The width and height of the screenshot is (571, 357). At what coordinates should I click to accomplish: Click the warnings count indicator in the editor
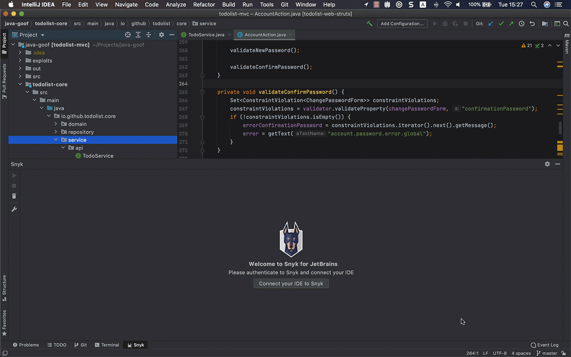(527, 45)
